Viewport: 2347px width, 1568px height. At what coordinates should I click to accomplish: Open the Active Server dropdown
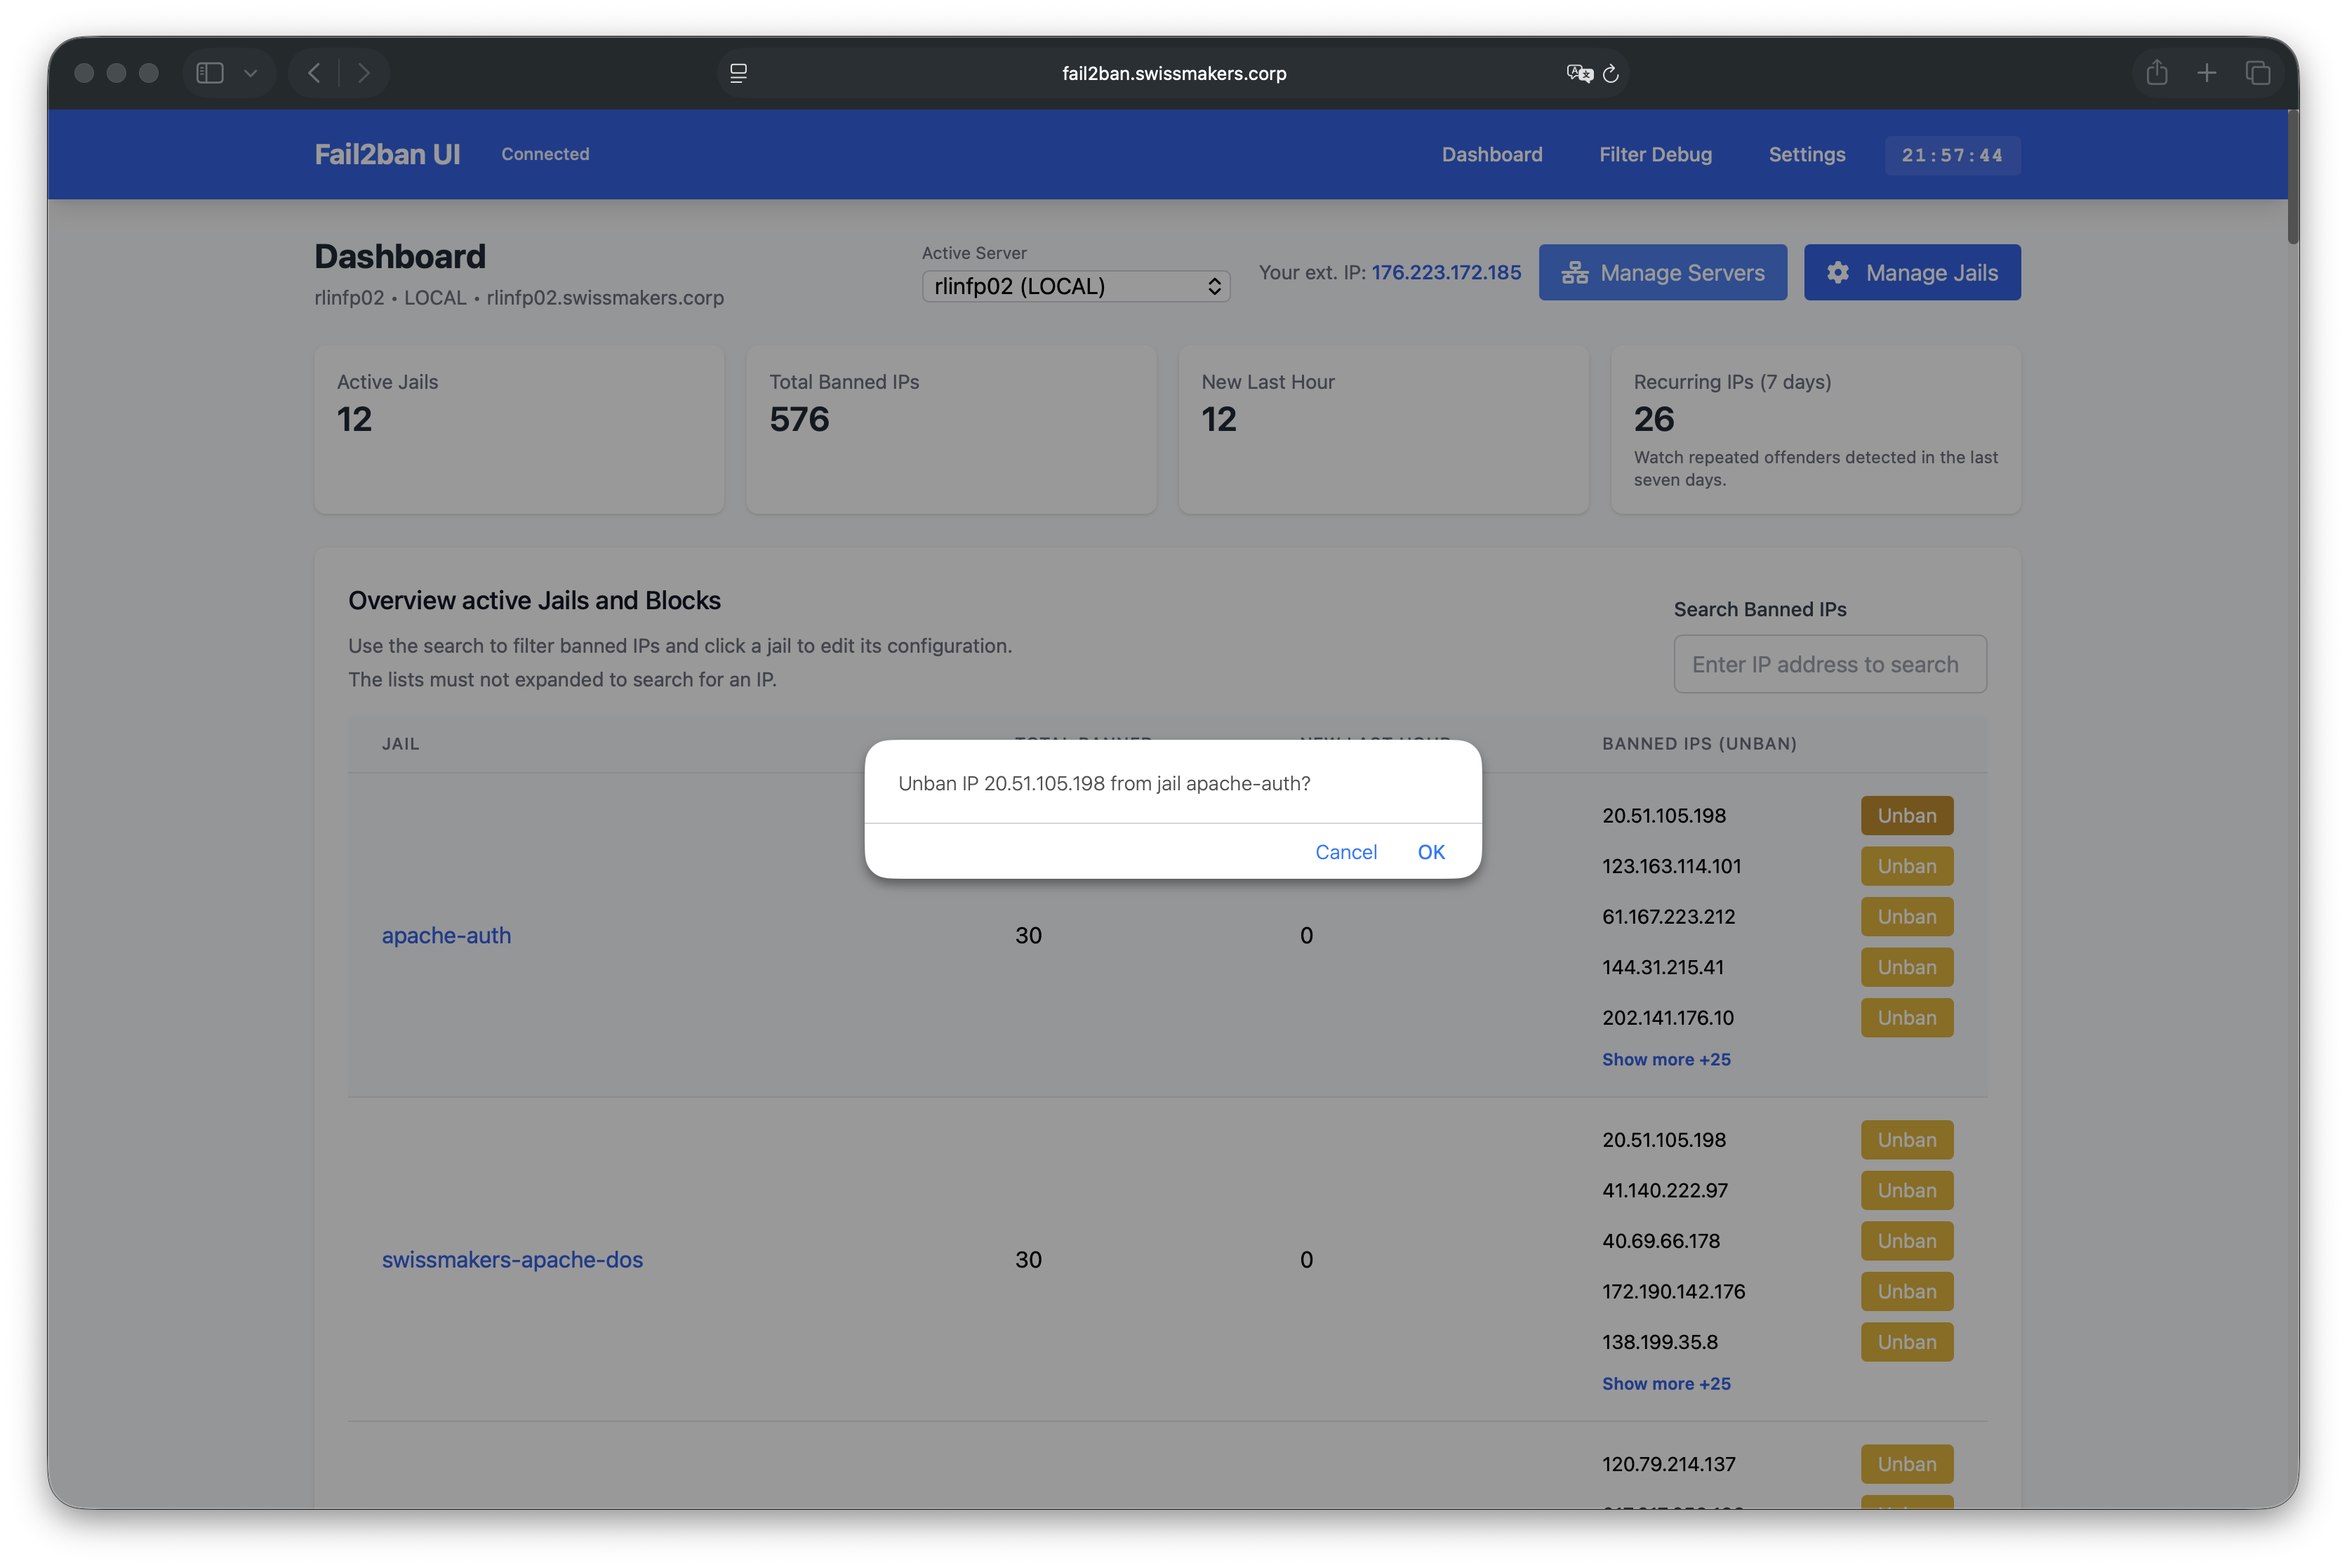(1075, 286)
